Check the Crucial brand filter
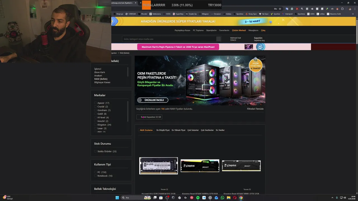358x201 pixels. pos(95,107)
